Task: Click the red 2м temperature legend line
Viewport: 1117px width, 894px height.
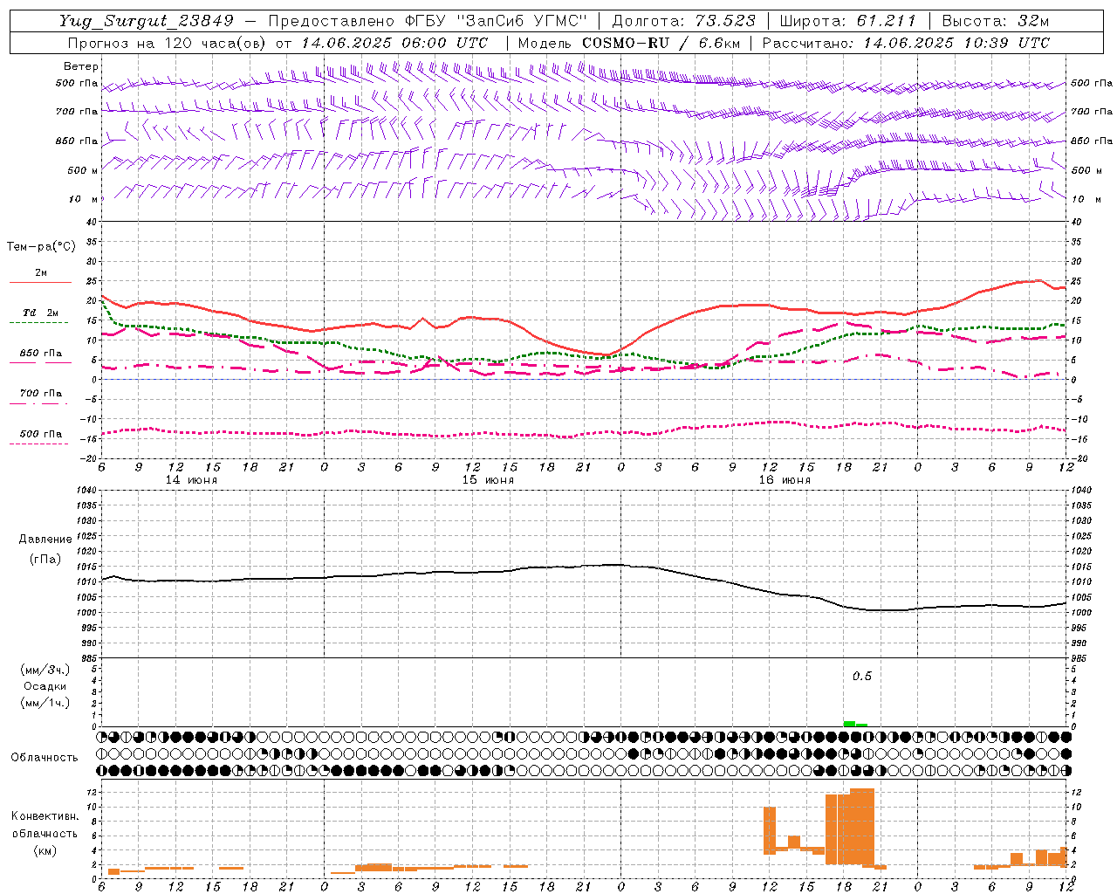Action: coord(40,282)
